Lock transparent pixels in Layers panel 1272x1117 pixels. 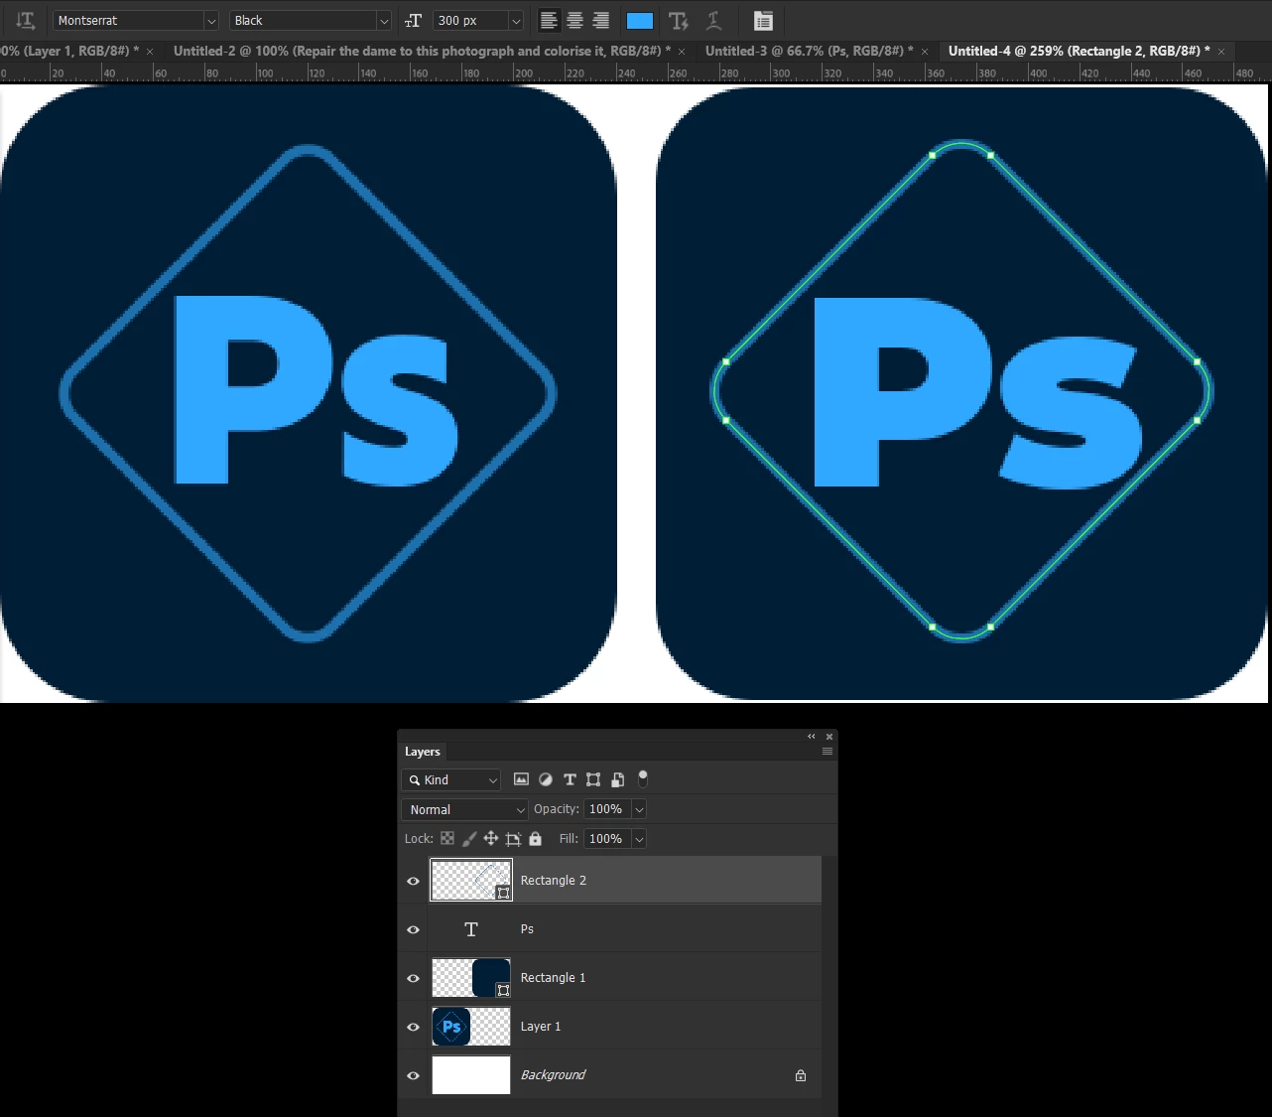pos(447,838)
